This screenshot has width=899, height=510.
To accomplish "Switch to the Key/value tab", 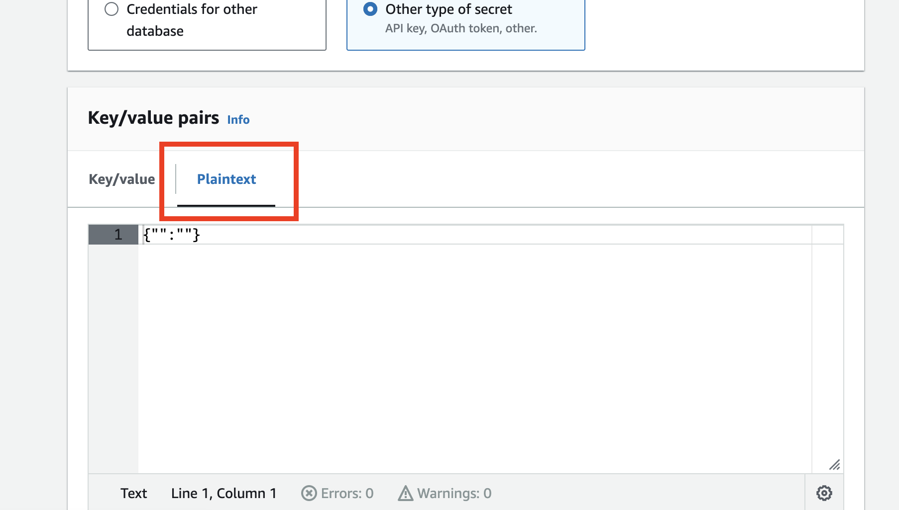I will point(121,179).
